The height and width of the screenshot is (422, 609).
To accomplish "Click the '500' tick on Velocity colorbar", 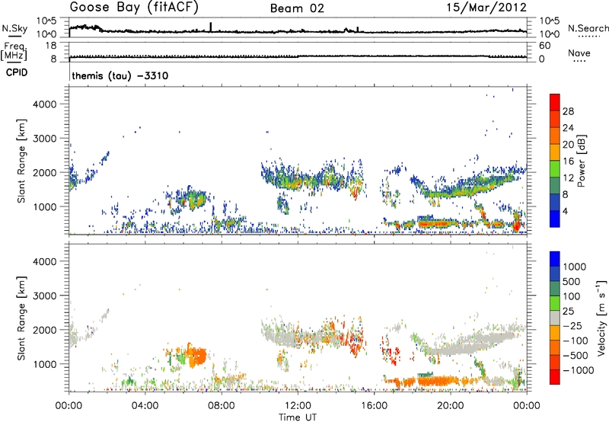I will click(572, 281).
